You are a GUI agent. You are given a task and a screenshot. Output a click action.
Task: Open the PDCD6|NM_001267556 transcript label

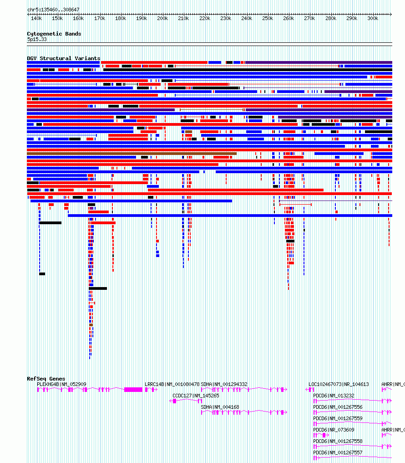coord(338,407)
